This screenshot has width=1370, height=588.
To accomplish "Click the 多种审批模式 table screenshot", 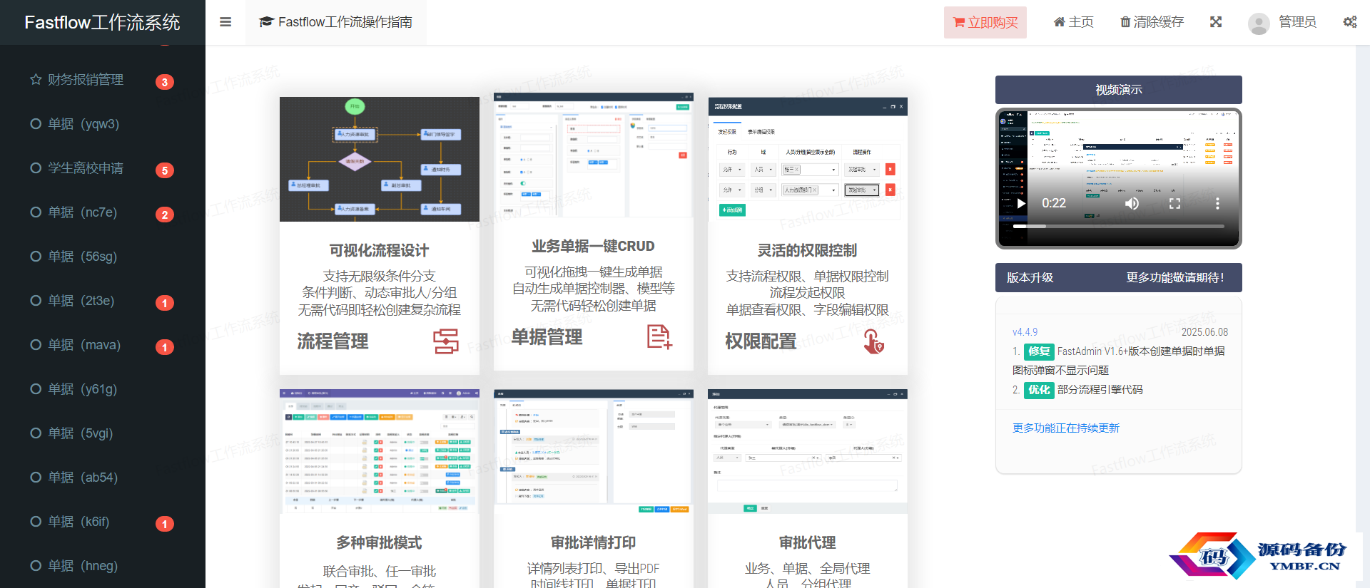I will 380,451.
